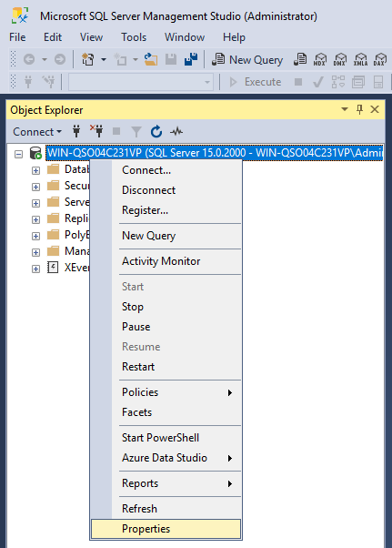
Task: Expand the XEvent Profiler node
Action: tap(35, 269)
